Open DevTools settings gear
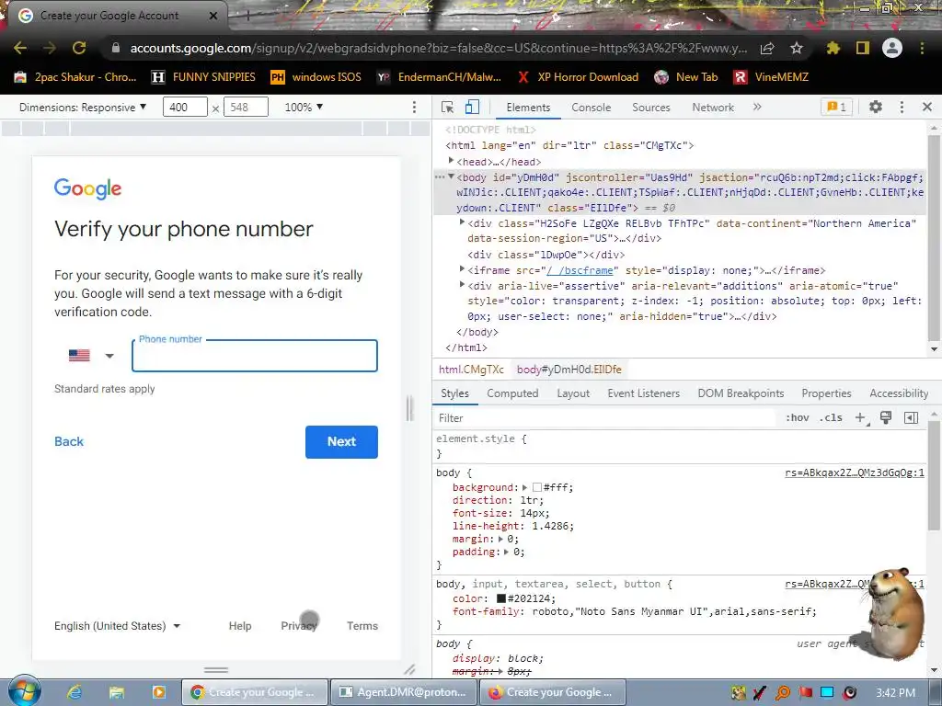The height and width of the screenshot is (706, 942). click(x=876, y=107)
